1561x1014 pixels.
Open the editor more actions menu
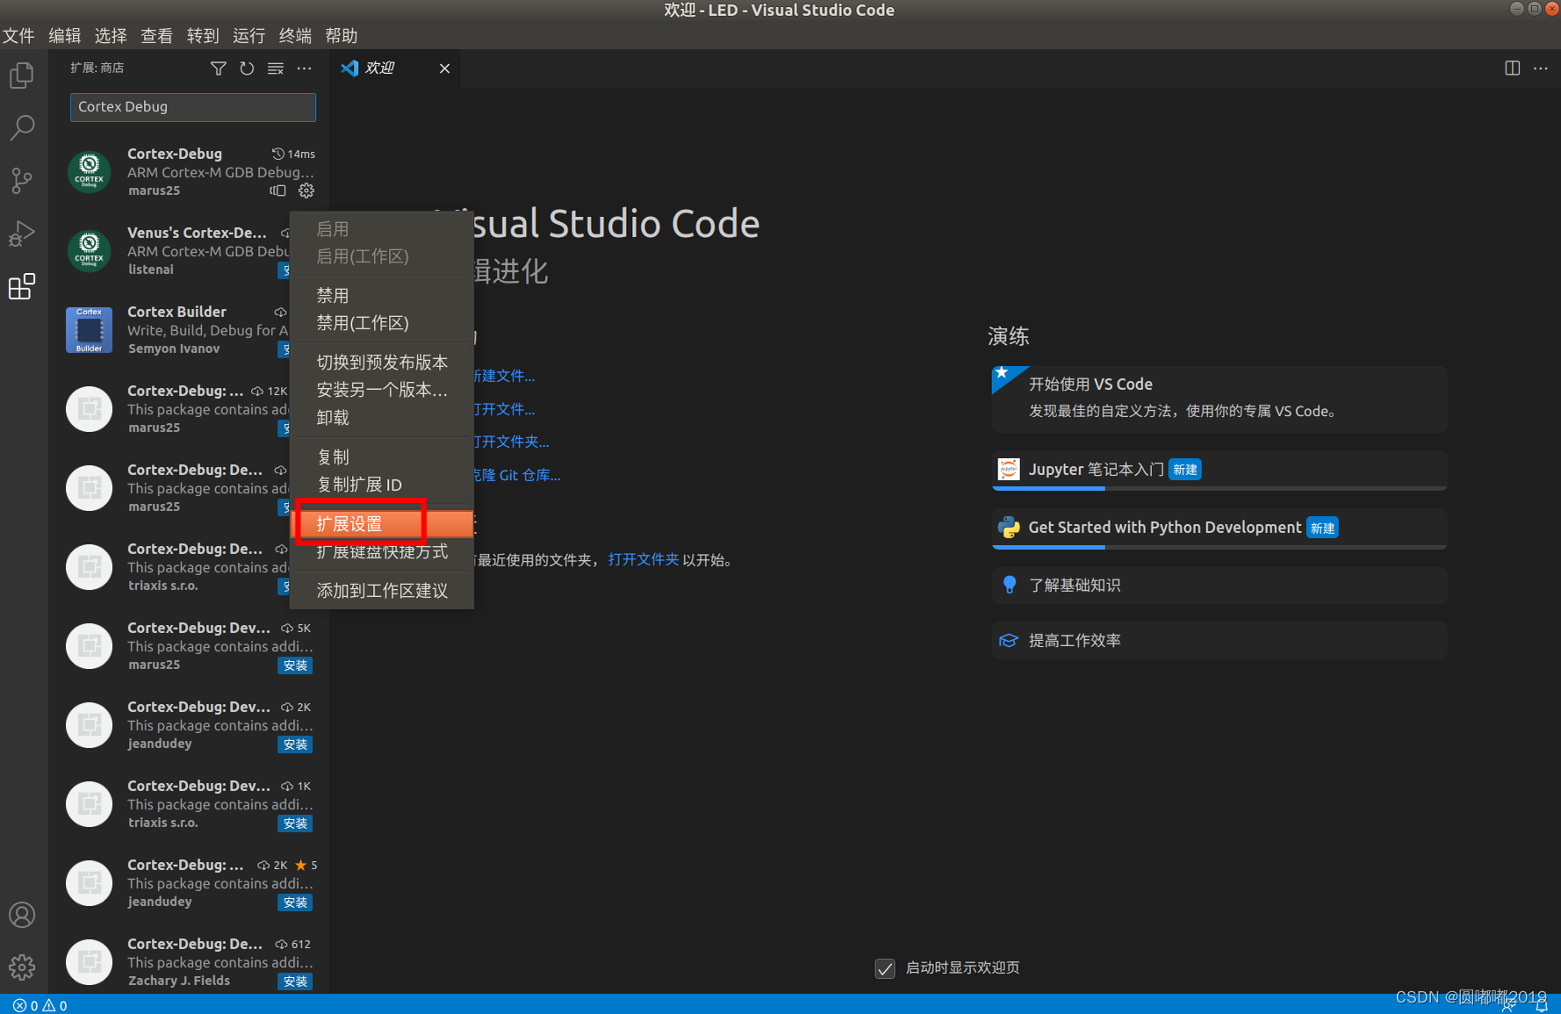[1541, 68]
